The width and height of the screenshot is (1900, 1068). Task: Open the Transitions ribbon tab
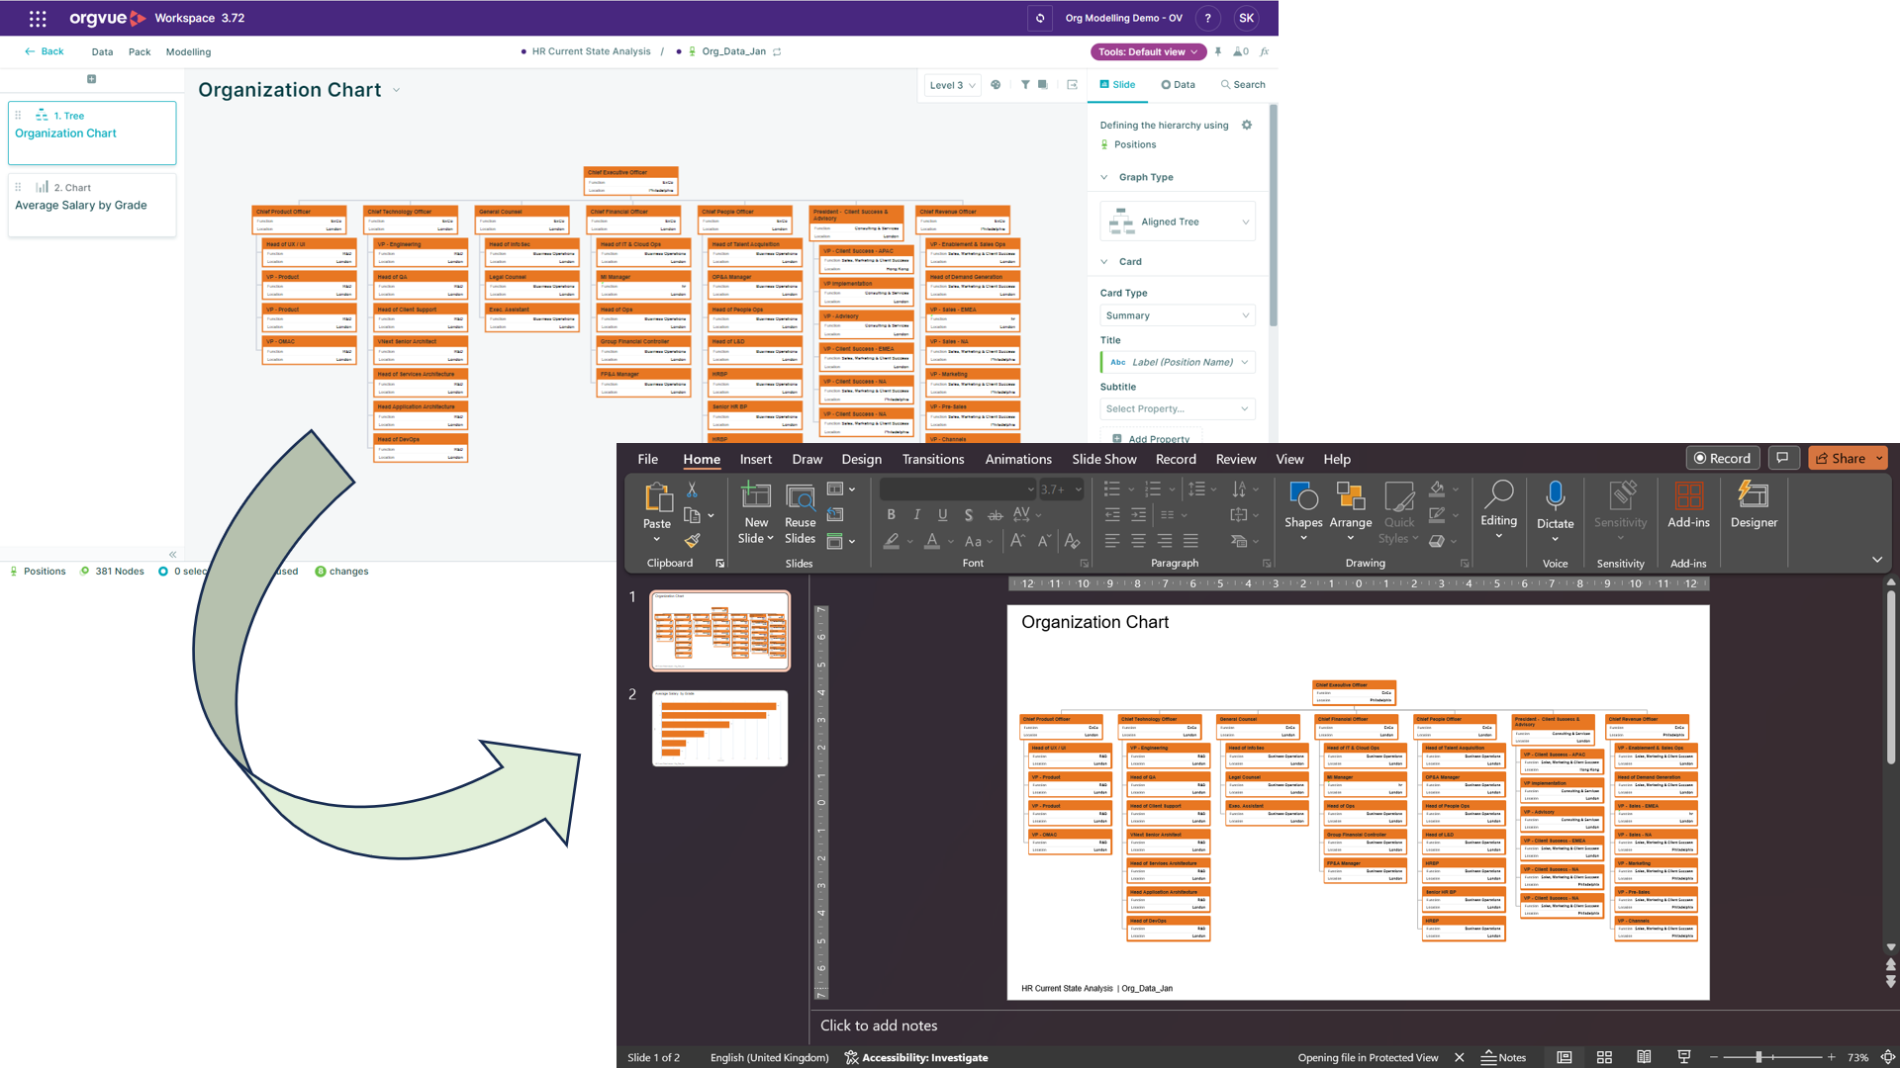932,459
